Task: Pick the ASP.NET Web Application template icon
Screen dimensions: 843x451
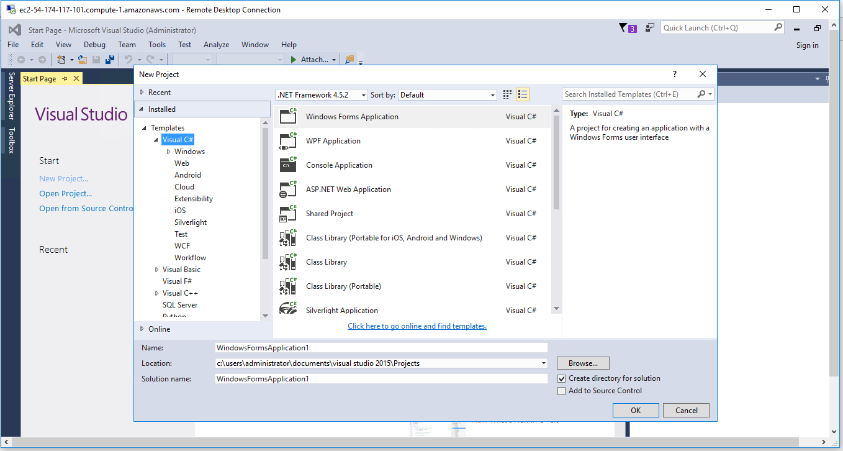Action: click(x=288, y=189)
